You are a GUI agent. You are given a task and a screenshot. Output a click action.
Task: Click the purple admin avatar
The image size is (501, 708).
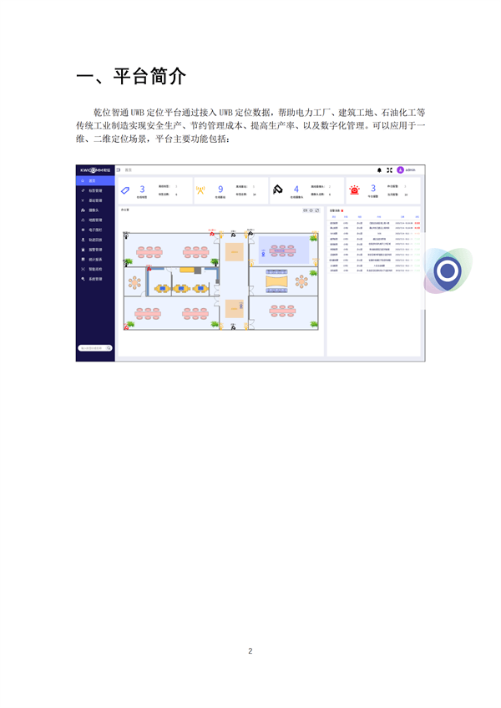(x=400, y=169)
